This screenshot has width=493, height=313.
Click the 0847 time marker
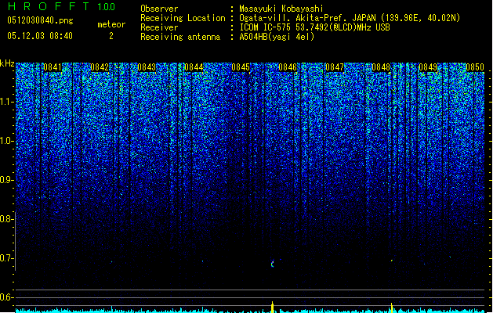tap(335, 67)
